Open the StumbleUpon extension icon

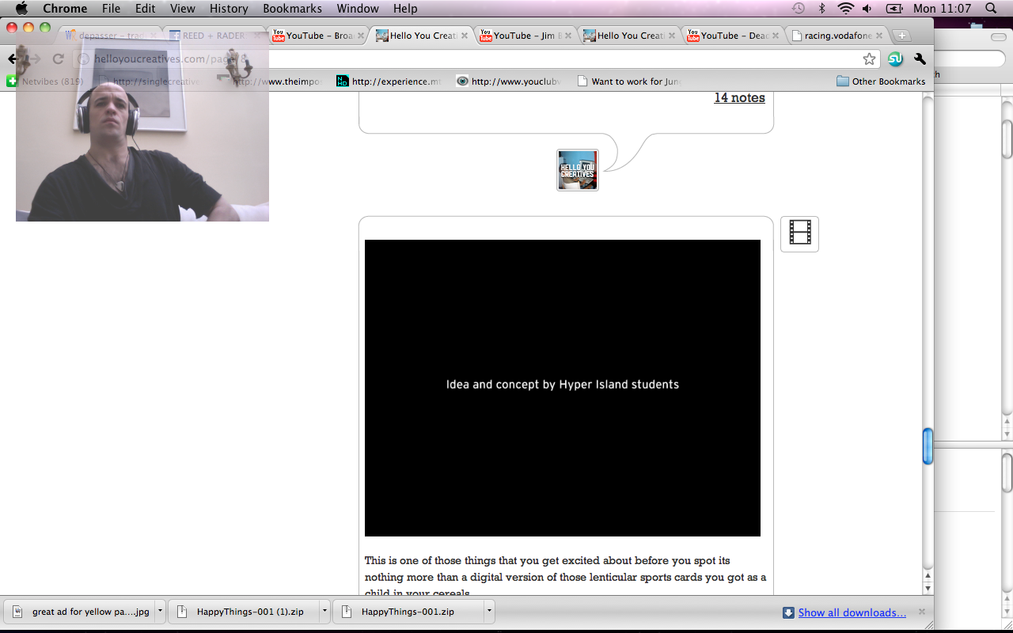point(895,59)
